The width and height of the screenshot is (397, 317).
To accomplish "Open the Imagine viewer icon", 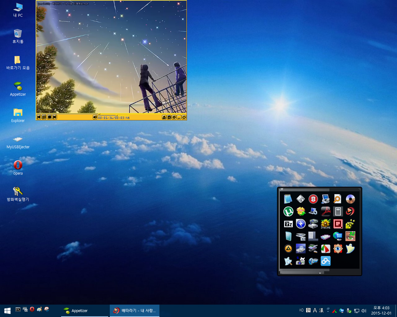I will click(x=325, y=224).
